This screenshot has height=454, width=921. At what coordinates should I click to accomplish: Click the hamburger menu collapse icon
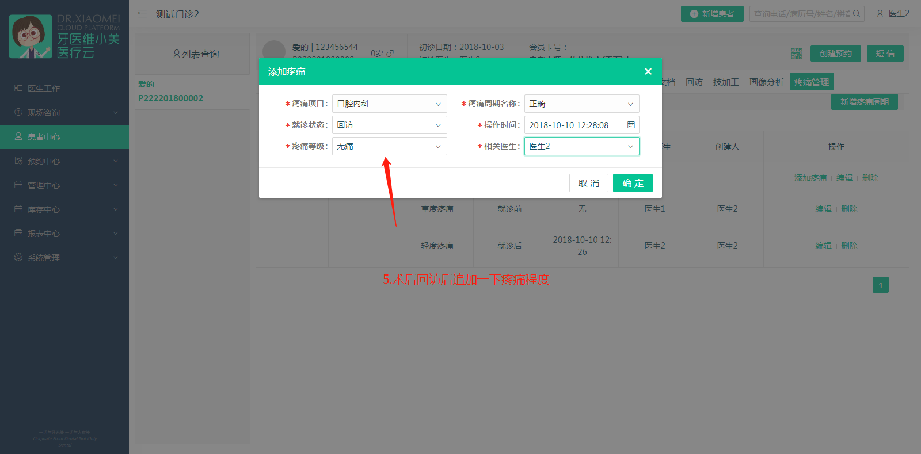click(142, 14)
